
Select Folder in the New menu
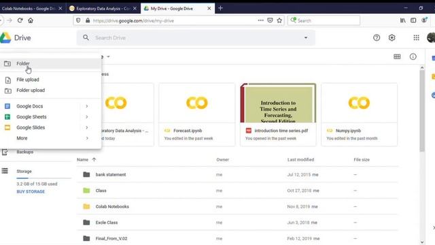[50, 63]
